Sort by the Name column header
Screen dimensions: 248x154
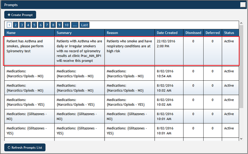click(29, 33)
